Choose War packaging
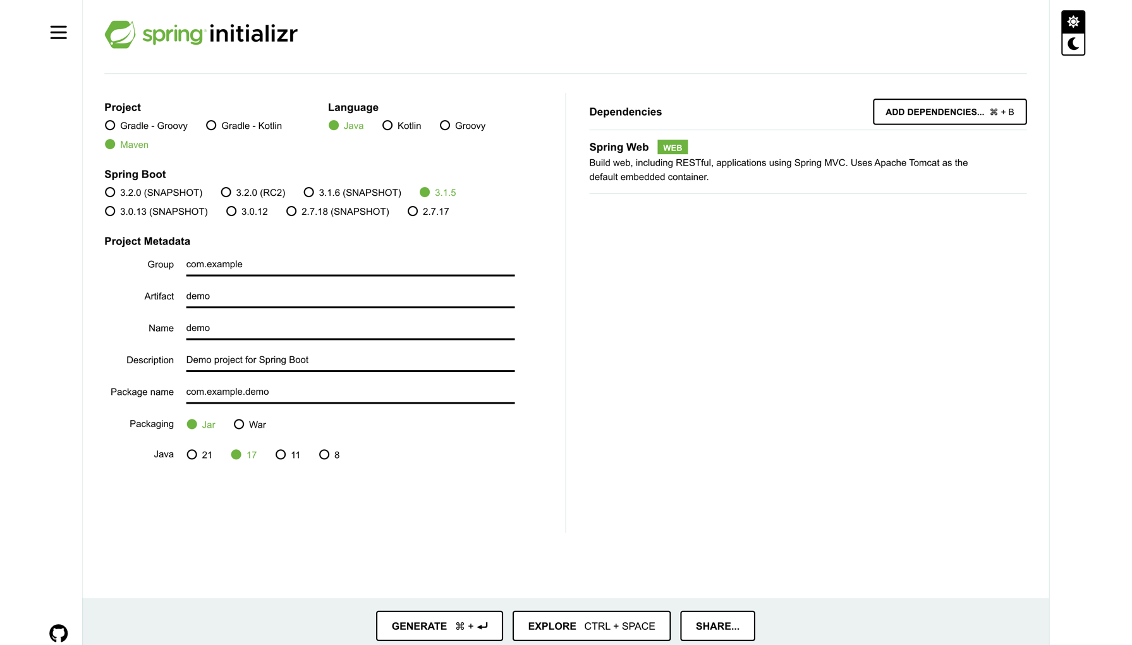The image size is (1132, 645). [250, 425]
